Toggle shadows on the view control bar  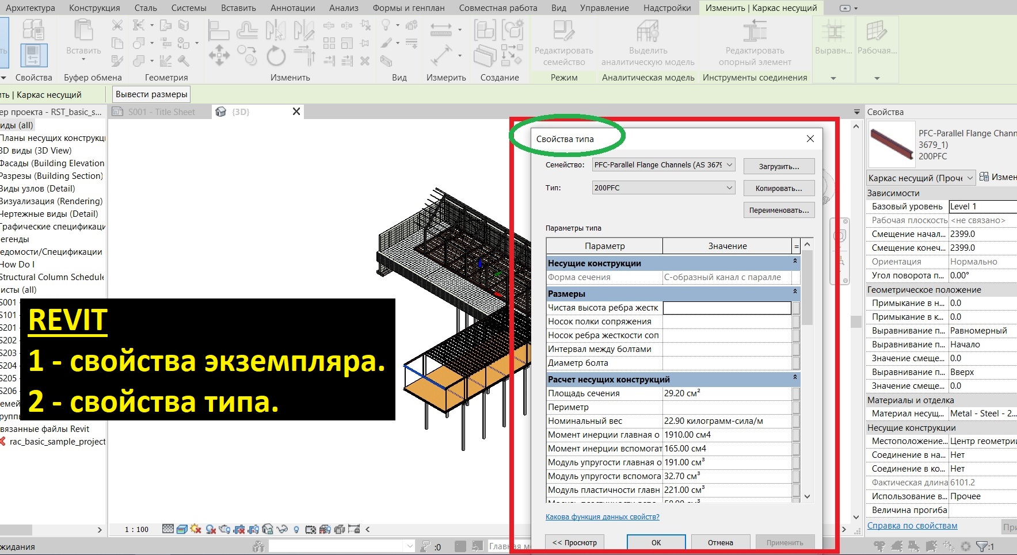click(x=210, y=529)
